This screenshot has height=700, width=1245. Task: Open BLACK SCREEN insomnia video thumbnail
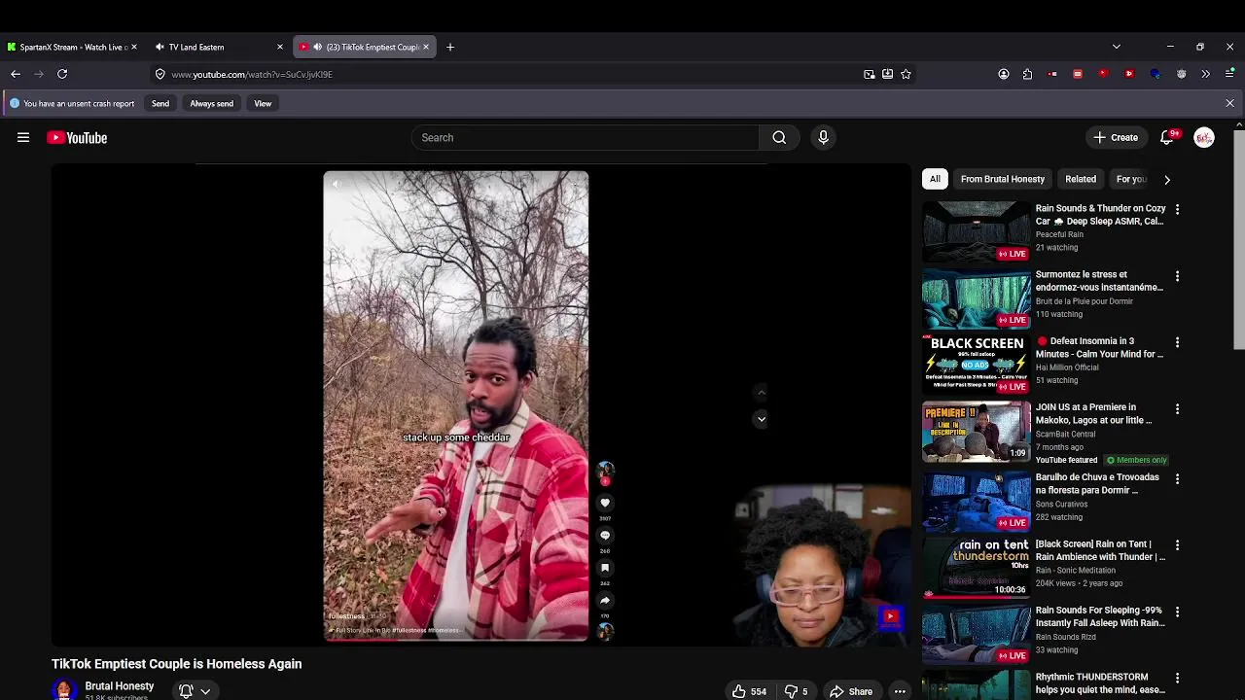pos(976,365)
